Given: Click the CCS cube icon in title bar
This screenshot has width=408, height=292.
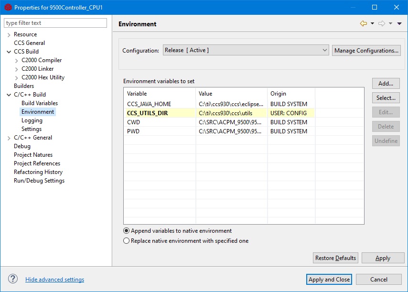Looking at the screenshot, I should click(8, 7).
